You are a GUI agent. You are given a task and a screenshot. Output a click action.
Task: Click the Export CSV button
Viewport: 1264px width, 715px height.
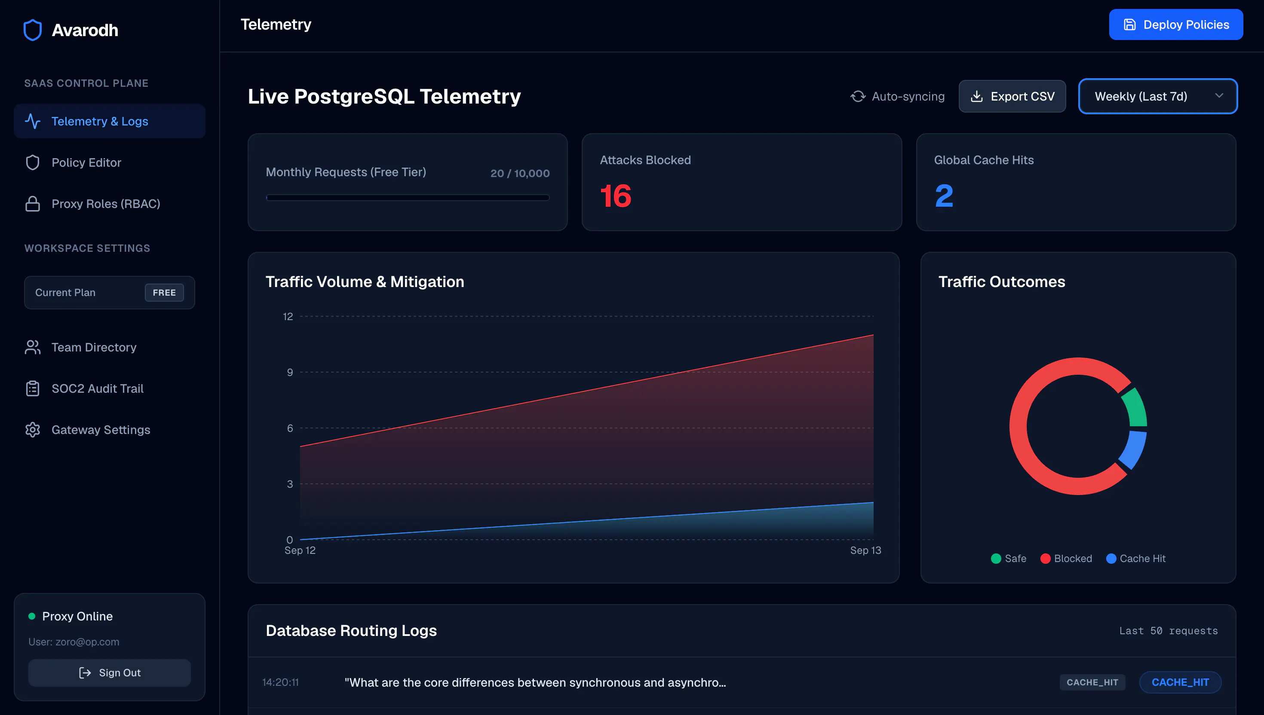click(x=1012, y=96)
